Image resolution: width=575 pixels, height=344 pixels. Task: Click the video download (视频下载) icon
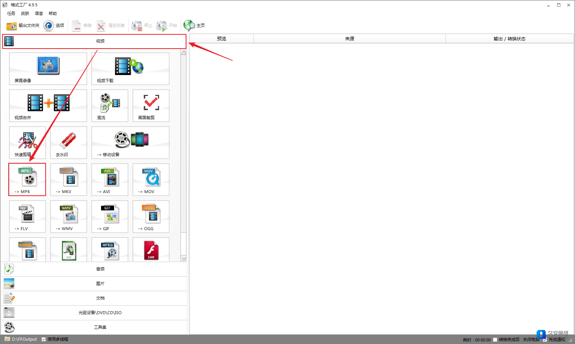[130, 68]
